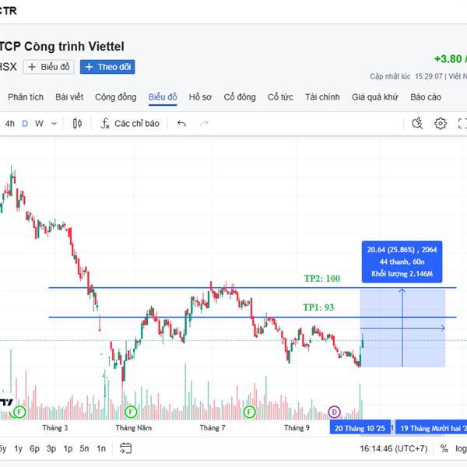This screenshot has width=467, height=467.
Task: Click the Biểu đồ add button
Action: tap(49, 67)
